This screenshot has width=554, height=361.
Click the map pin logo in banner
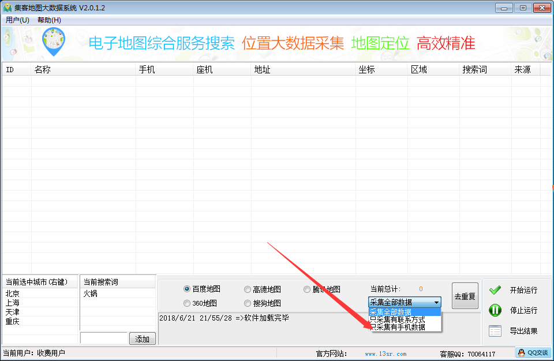click(x=54, y=42)
